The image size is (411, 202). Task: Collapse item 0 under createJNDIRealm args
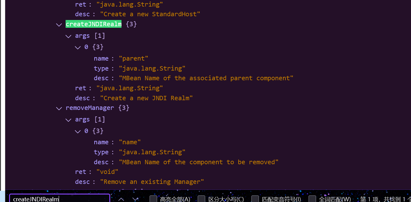[78, 47]
